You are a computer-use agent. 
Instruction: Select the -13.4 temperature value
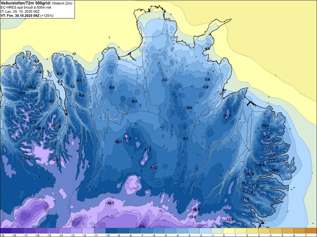(x=192, y=217)
